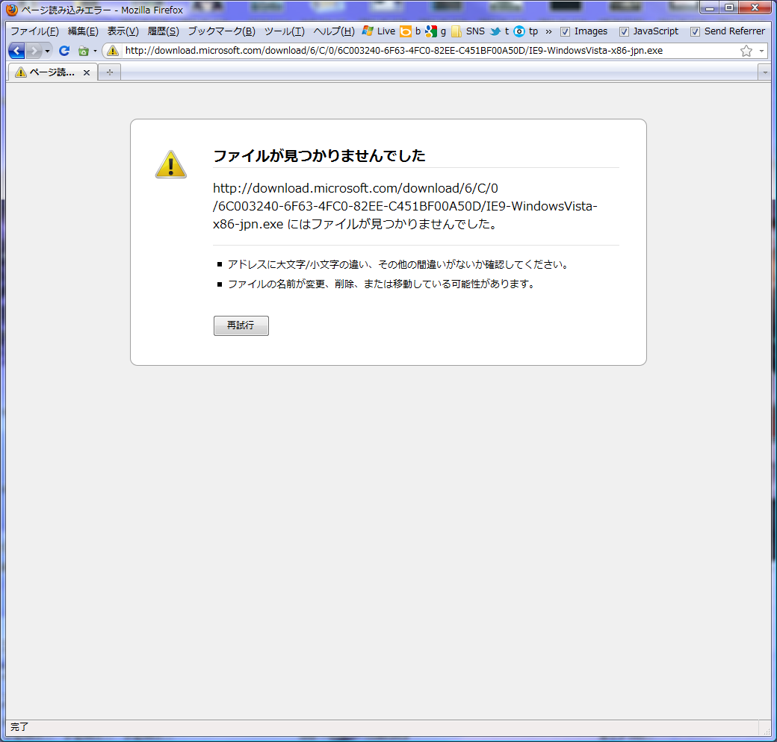Open the 表示(V) menu
Image resolution: width=777 pixels, height=742 pixels.
coord(123,31)
